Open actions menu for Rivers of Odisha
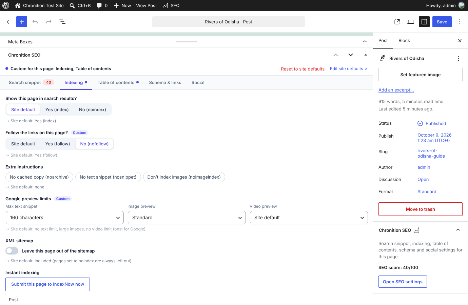Screen dimensions: 468x305 (x=459, y=58)
